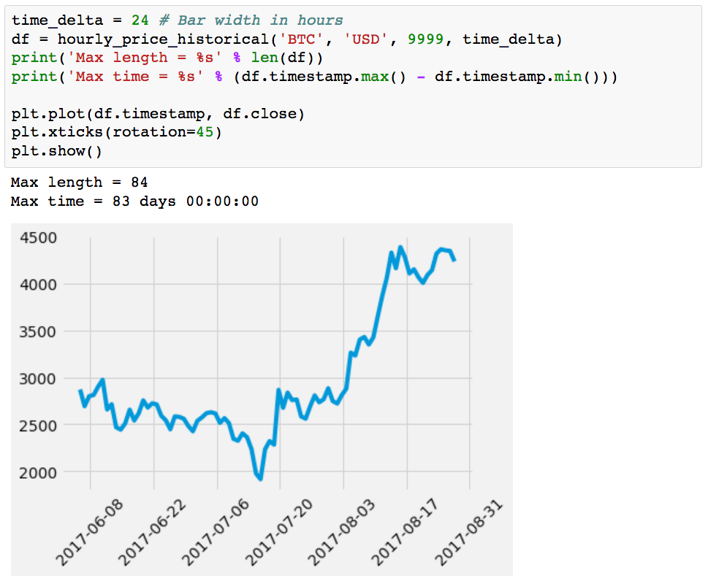Click the y-axis label 4000
708x581 pixels.
(x=38, y=285)
